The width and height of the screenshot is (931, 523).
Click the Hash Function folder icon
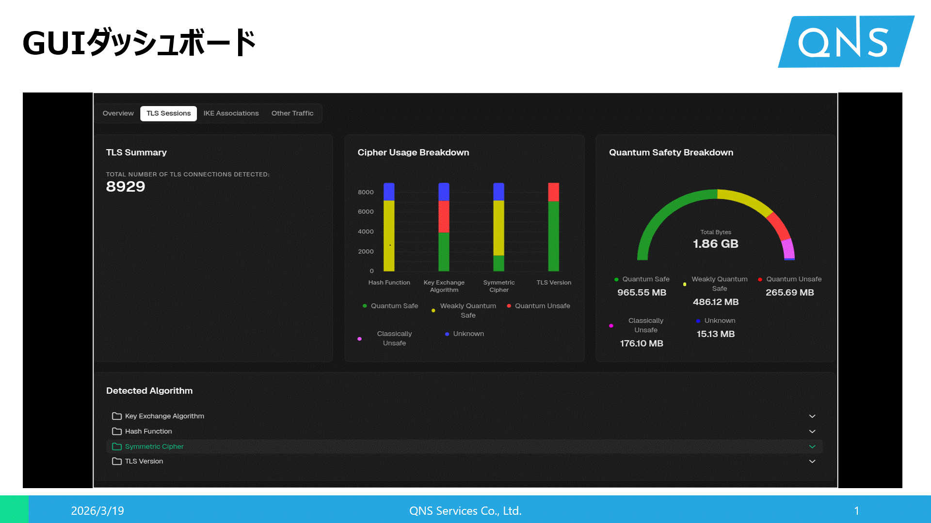click(x=116, y=431)
